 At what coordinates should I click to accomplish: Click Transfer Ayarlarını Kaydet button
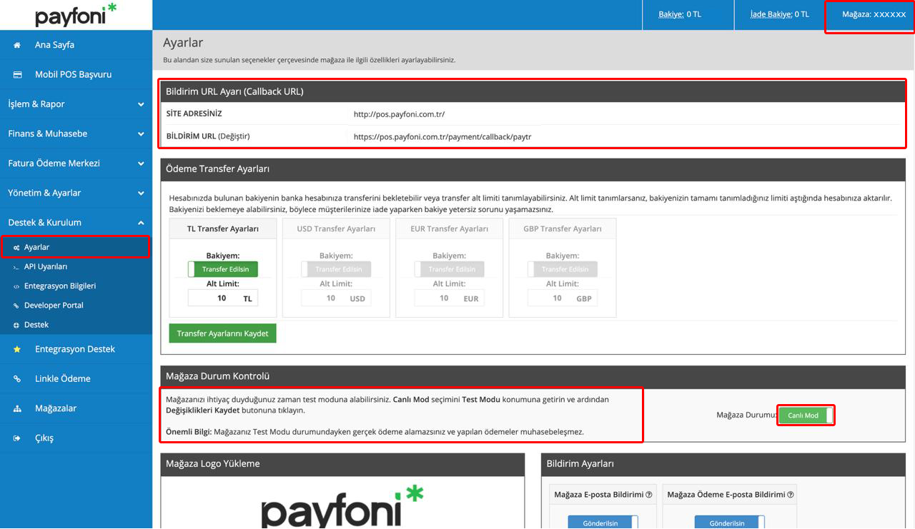[222, 333]
